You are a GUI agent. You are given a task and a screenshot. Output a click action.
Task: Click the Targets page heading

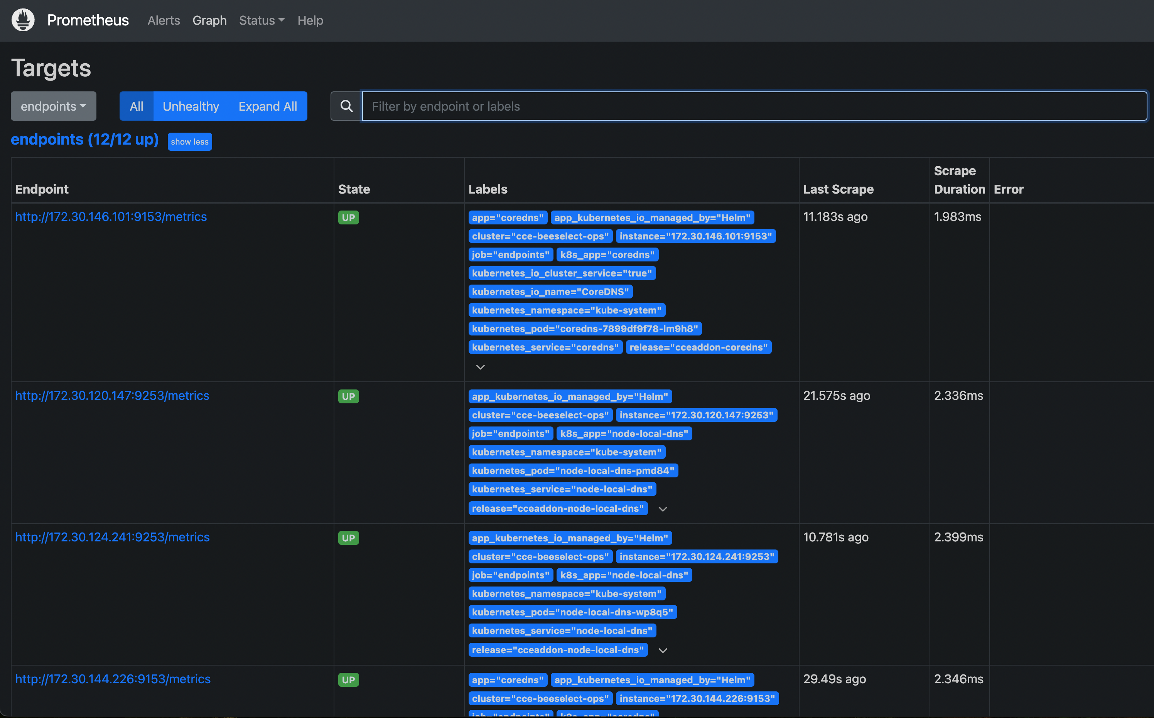51,68
